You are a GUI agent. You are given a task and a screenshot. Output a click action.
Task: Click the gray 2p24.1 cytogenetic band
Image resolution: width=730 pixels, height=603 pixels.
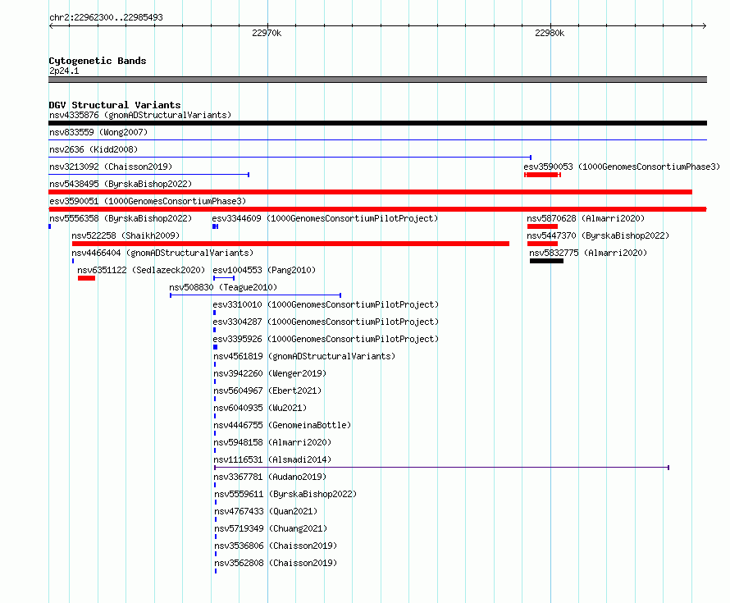coord(377,80)
